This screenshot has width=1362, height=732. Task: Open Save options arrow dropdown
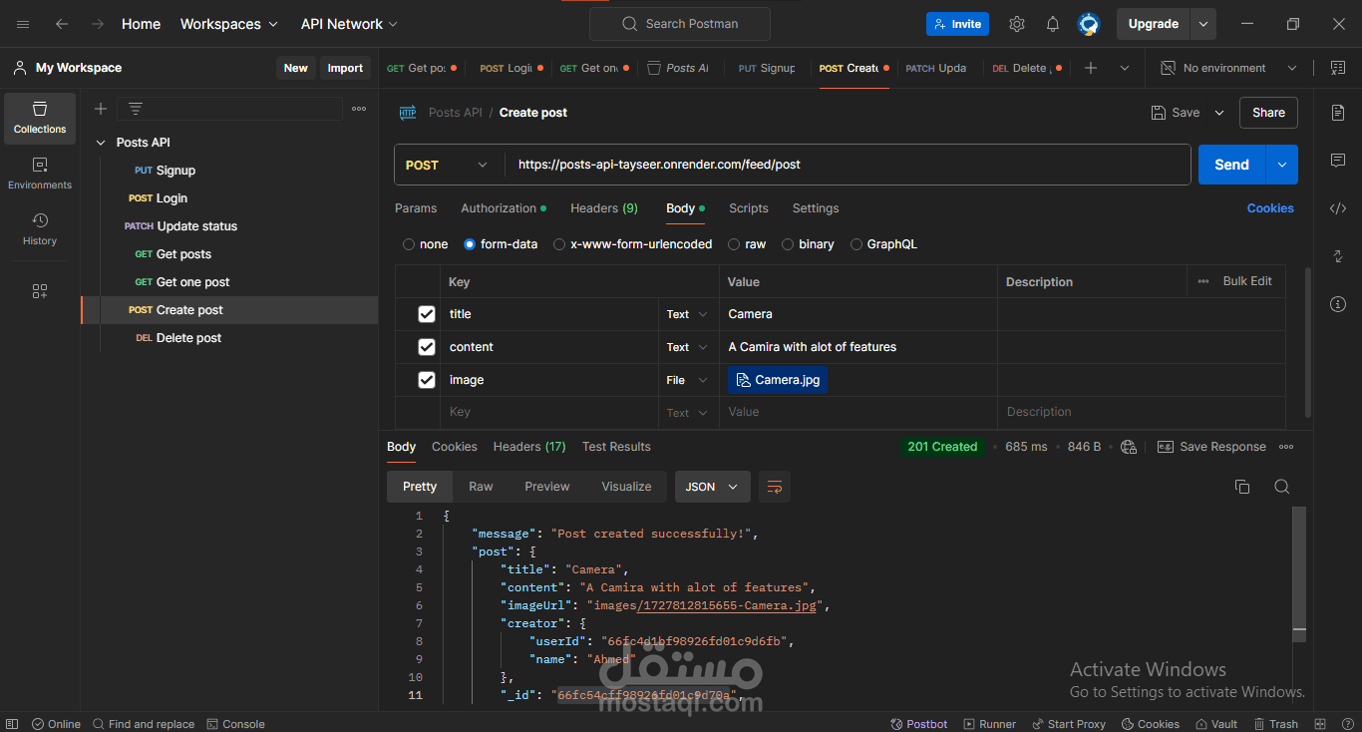tap(1219, 113)
